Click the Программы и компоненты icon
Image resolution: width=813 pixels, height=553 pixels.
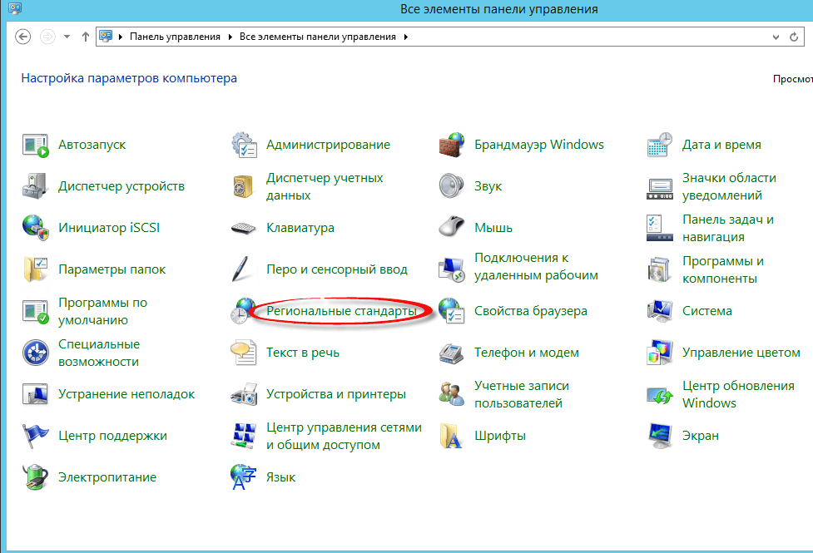(660, 269)
